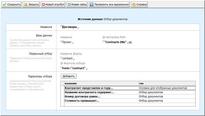Edit the Проект database name field
The width and height of the screenshot is (205, 116).
tap(67, 42)
